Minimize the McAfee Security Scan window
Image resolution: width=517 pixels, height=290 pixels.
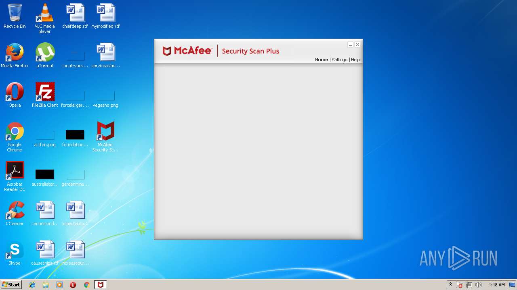click(350, 45)
